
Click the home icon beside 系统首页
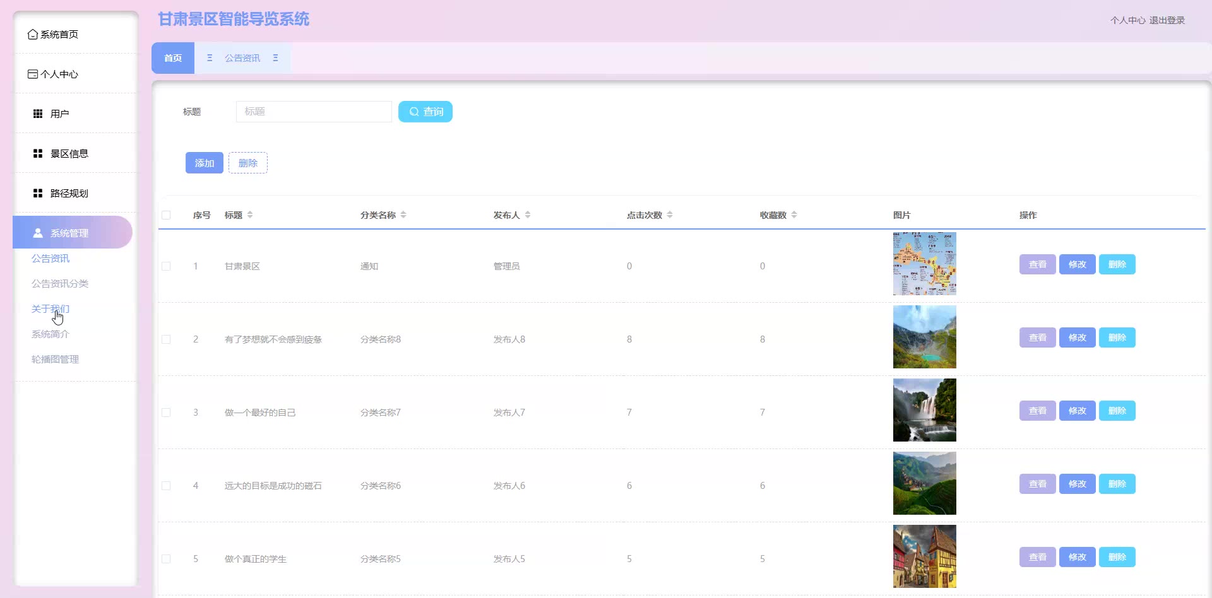(32, 35)
